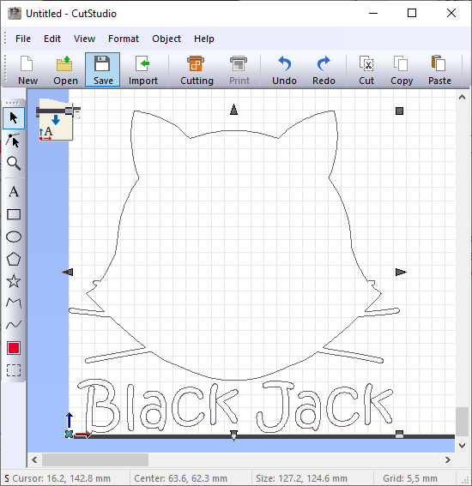Copy the selection with the Copy icon
This screenshot has height=486, width=472.
point(402,69)
